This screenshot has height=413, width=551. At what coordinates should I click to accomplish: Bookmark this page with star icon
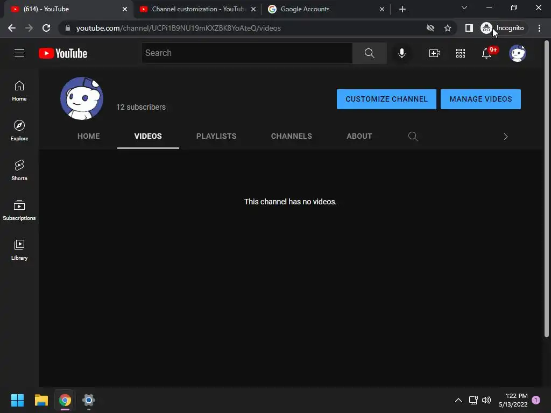pos(447,28)
